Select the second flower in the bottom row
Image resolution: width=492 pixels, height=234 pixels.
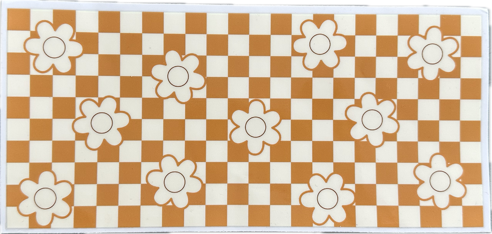tap(174, 181)
